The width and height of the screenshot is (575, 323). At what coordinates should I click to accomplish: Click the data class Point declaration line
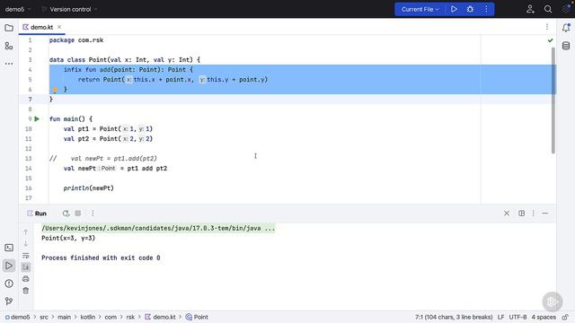coord(125,60)
